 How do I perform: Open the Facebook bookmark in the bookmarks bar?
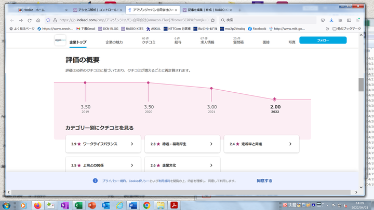[257, 29]
